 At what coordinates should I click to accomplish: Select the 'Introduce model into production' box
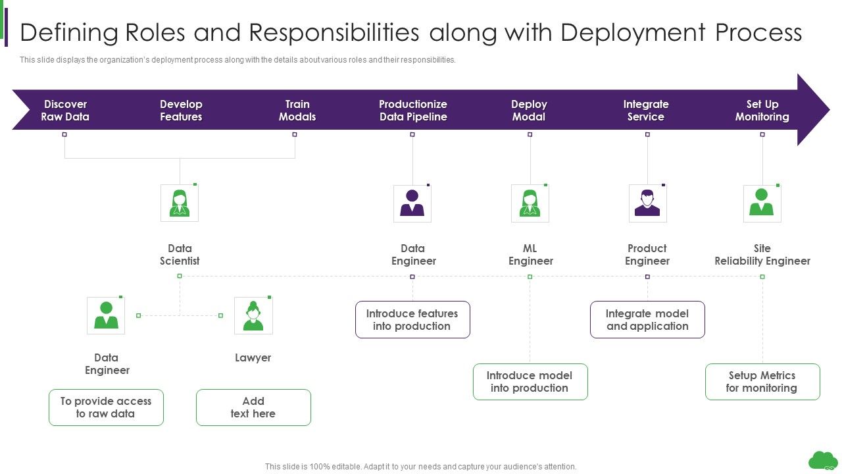[530, 381]
